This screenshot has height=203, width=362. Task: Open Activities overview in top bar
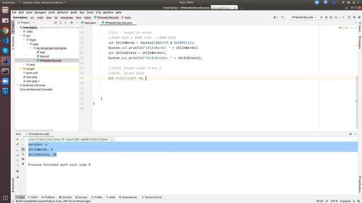(8, 2)
